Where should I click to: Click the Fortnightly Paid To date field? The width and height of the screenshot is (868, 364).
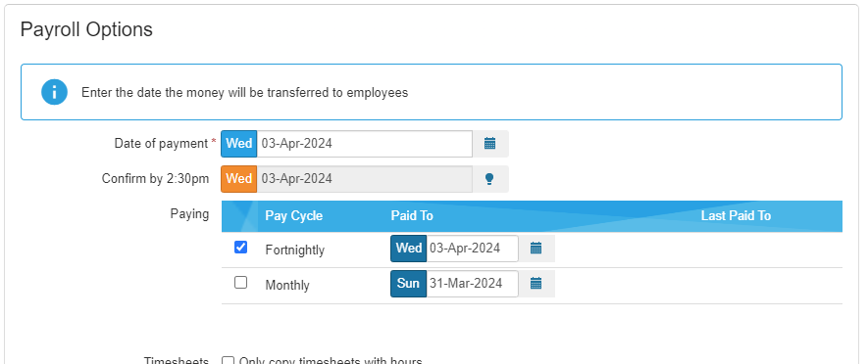(x=472, y=248)
